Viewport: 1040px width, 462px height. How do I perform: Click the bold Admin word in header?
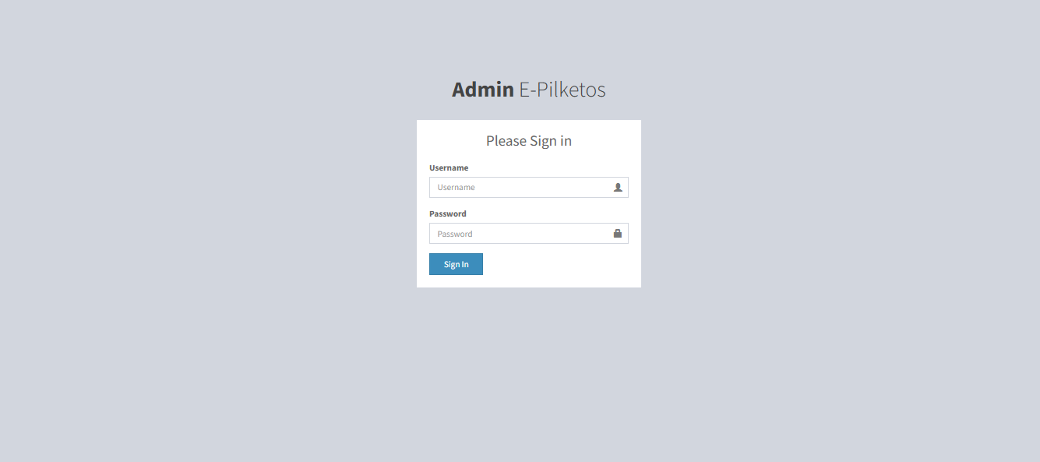[x=483, y=90]
